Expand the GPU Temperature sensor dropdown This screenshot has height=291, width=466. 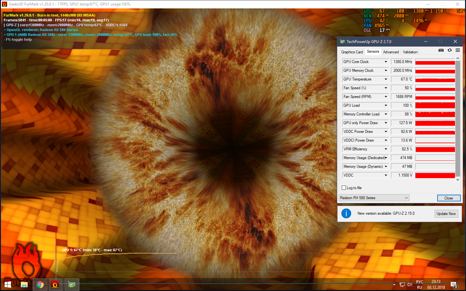point(386,79)
